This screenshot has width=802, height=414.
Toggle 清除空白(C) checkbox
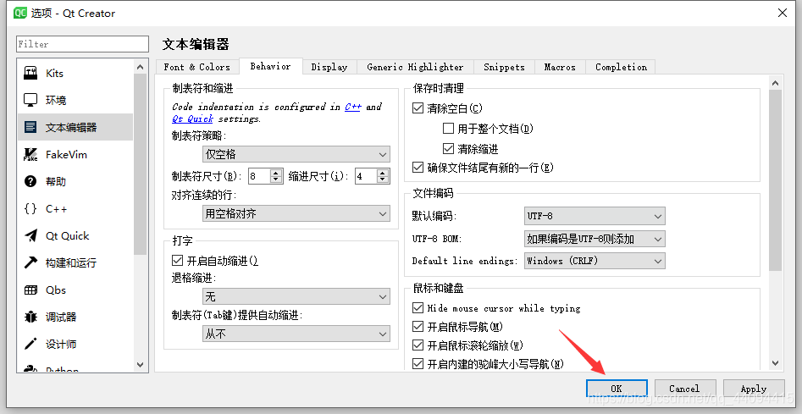pos(418,108)
